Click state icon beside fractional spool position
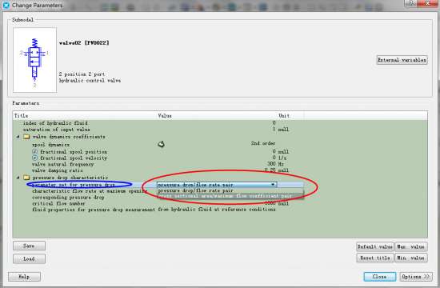The height and width of the screenshot is (288, 440). [35, 151]
